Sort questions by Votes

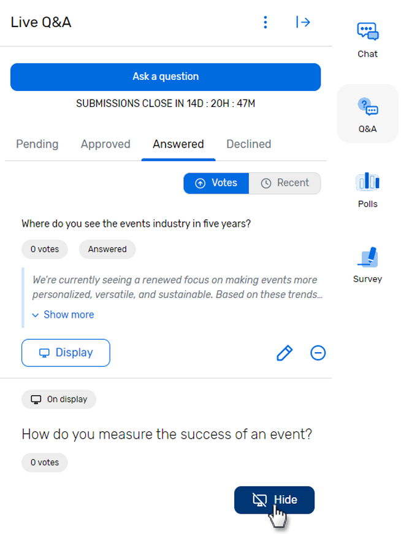[x=216, y=183]
